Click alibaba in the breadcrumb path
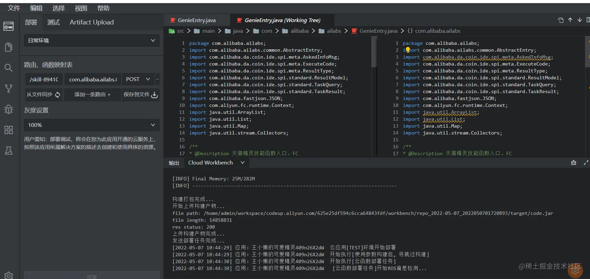This screenshot has width=590, height=279. pyautogui.click(x=299, y=31)
